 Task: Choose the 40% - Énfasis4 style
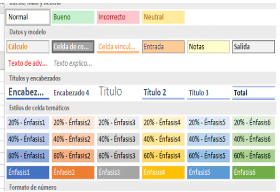pyautogui.click(x=163, y=139)
